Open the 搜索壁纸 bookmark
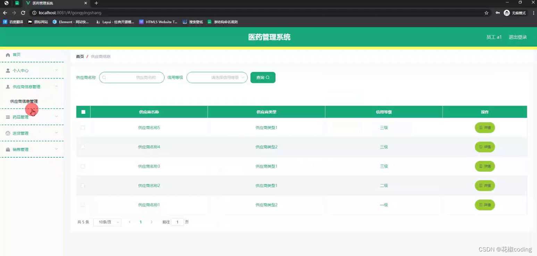This screenshot has width=537, height=256. 193,22
